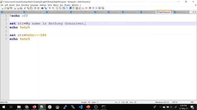The height and width of the screenshot is (110, 197).
Task: Paste clipboard using the Paste toolbar icon
Action: point(31,8)
